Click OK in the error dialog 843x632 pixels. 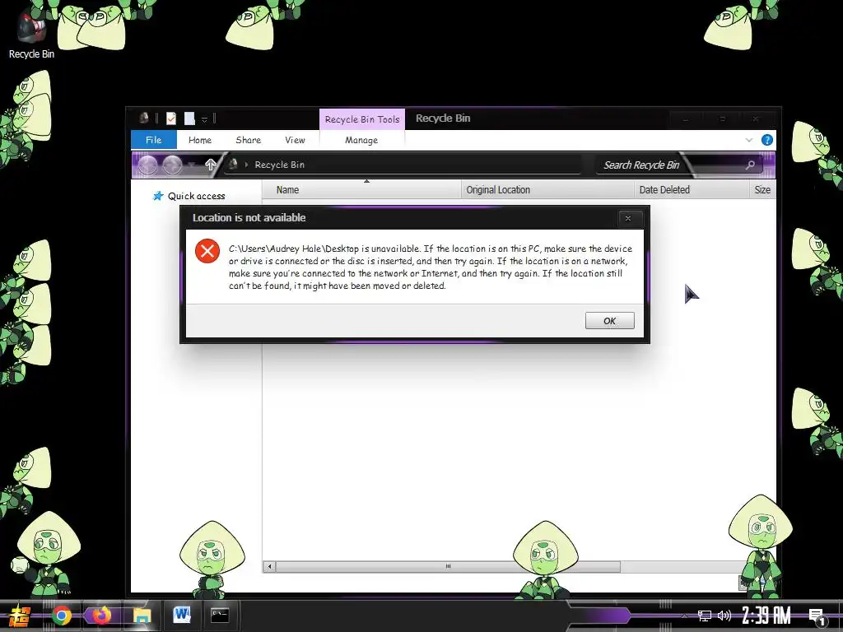click(610, 321)
